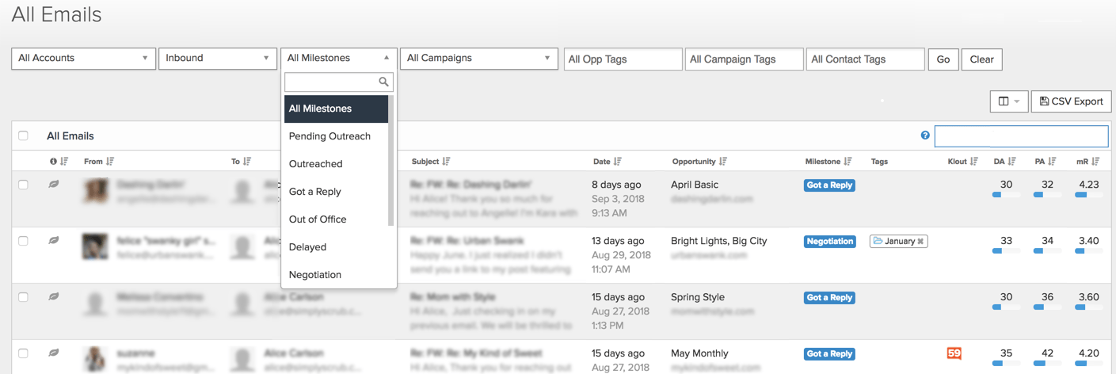1116x374 pixels.
Task: Sort table by Klout column
Action: coord(963,162)
